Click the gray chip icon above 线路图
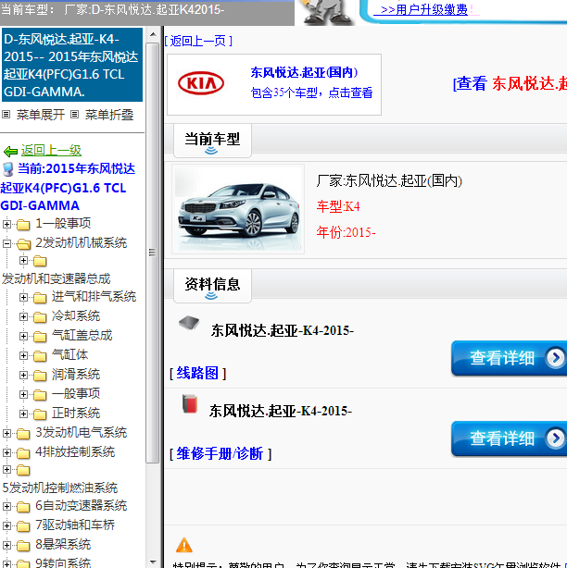Image resolution: width=567 pixels, height=568 pixels. [x=189, y=322]
